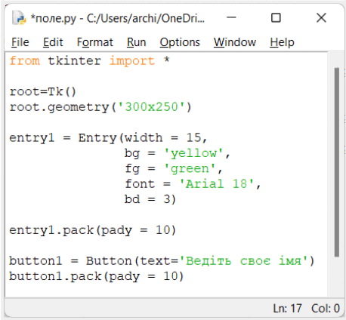
Task: Click the 'Arial 18' font string
Action: [217, 184]
